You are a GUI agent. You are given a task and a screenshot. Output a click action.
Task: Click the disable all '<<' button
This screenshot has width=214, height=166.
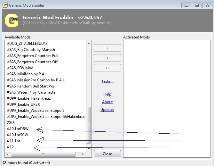[107, 68]
